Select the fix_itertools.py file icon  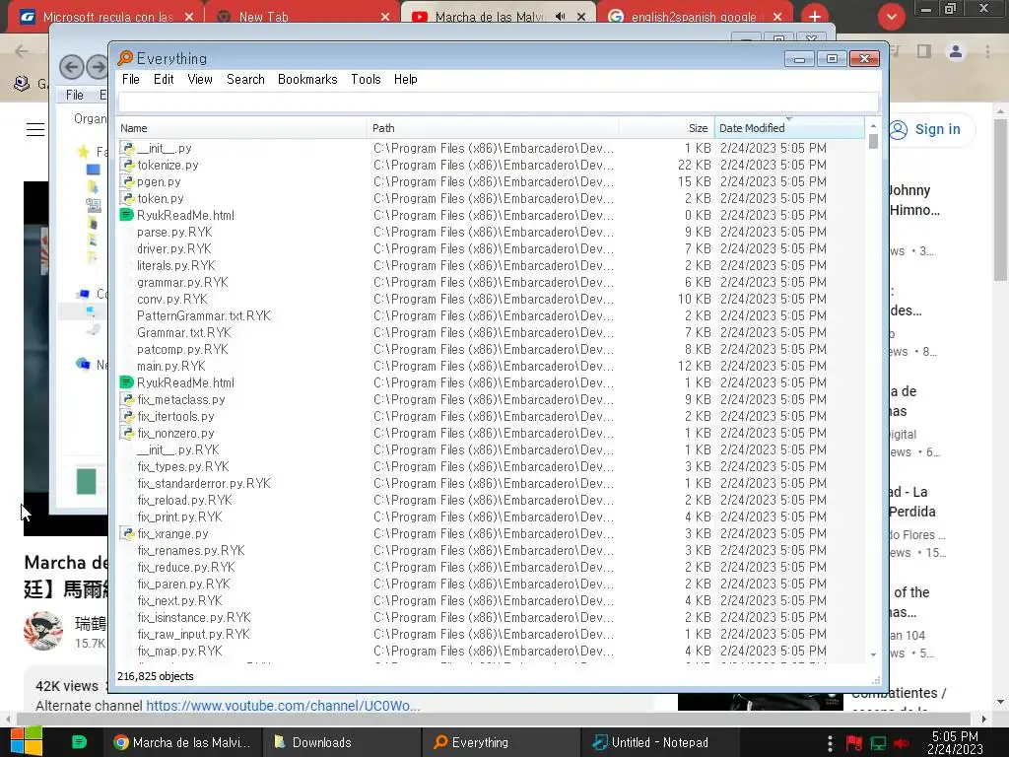coord(127,416)
